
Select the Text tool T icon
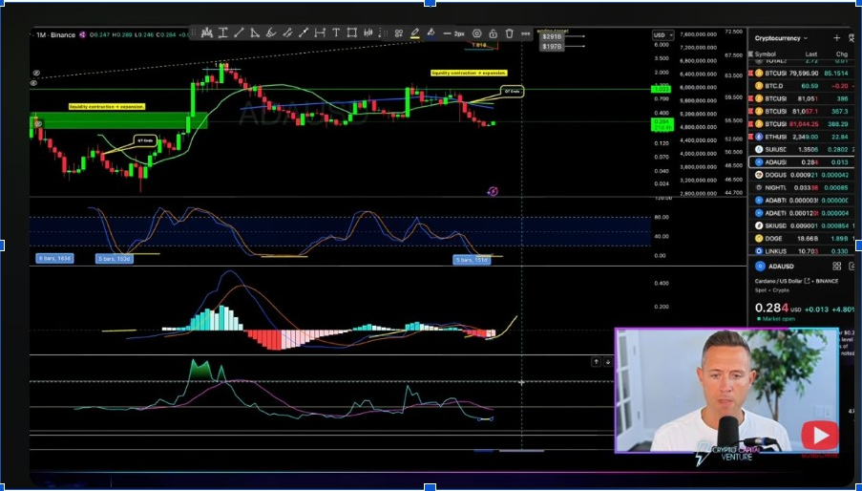(x=336, y=33)
